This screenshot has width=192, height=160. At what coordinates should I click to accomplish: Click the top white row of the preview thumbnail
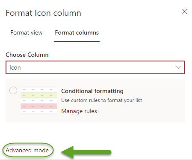(39, 90)
